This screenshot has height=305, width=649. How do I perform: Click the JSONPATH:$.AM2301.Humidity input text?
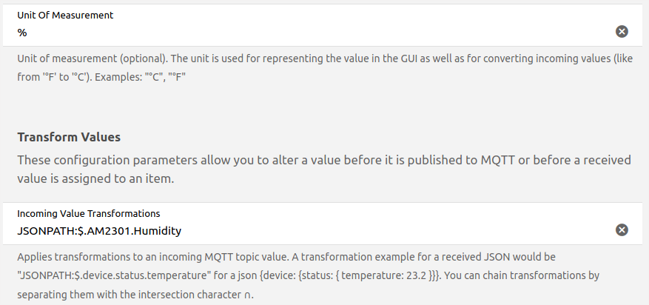pyautogui.click(x=99, y=231)
